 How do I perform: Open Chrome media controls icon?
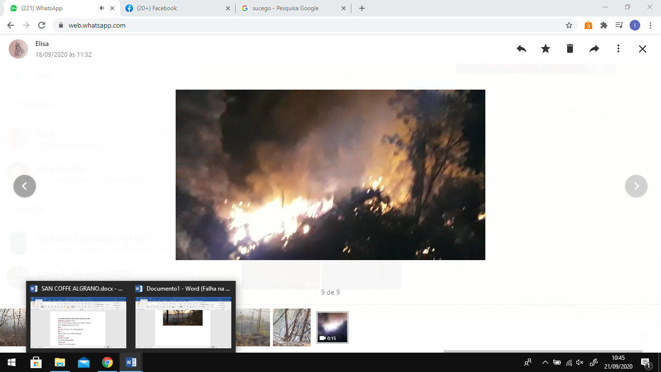pyautogui.click(x=618, y=25)
